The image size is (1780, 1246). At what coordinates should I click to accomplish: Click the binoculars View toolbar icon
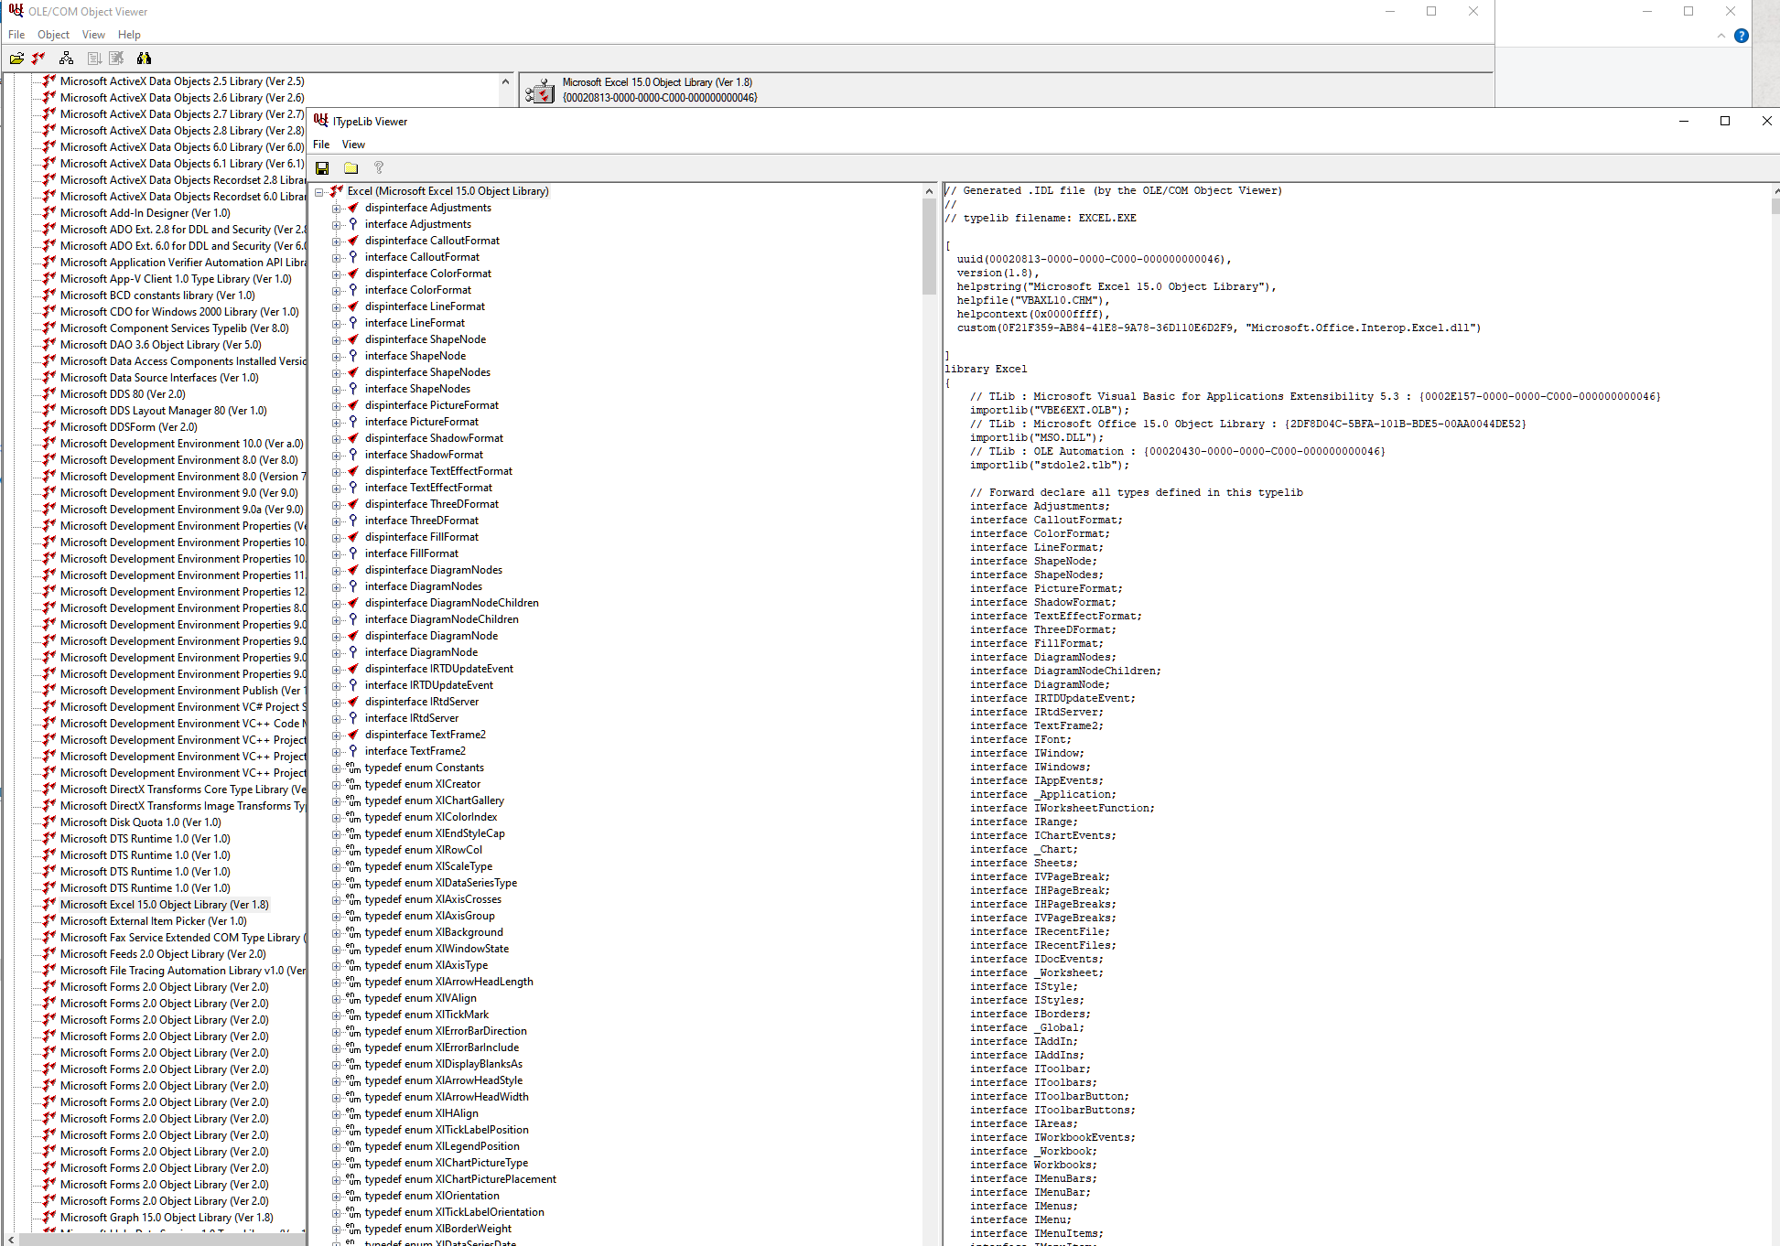(x=144, y=59)
